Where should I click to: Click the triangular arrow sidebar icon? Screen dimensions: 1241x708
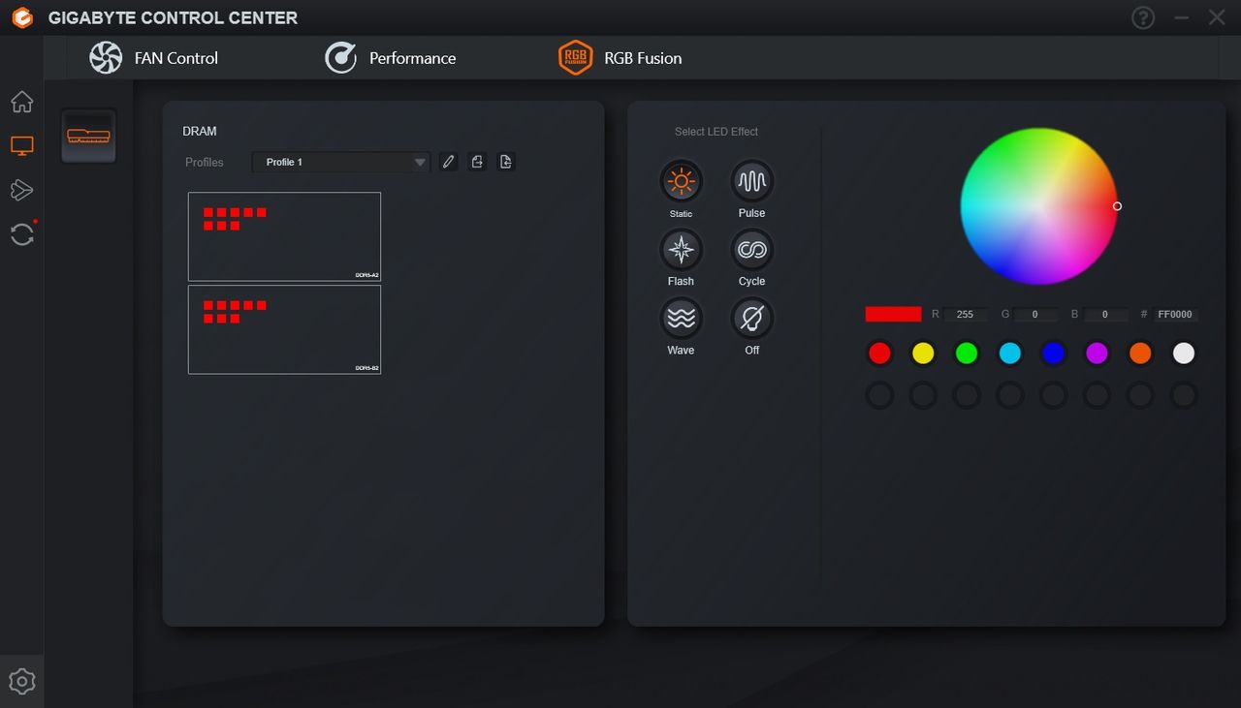coord(21,190)
